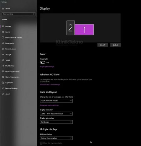The height and width of the screenshot is (146, 141).
Task: Click the Home icon in the sidebar
Action: pyautogui.click(x=3, y=8)
